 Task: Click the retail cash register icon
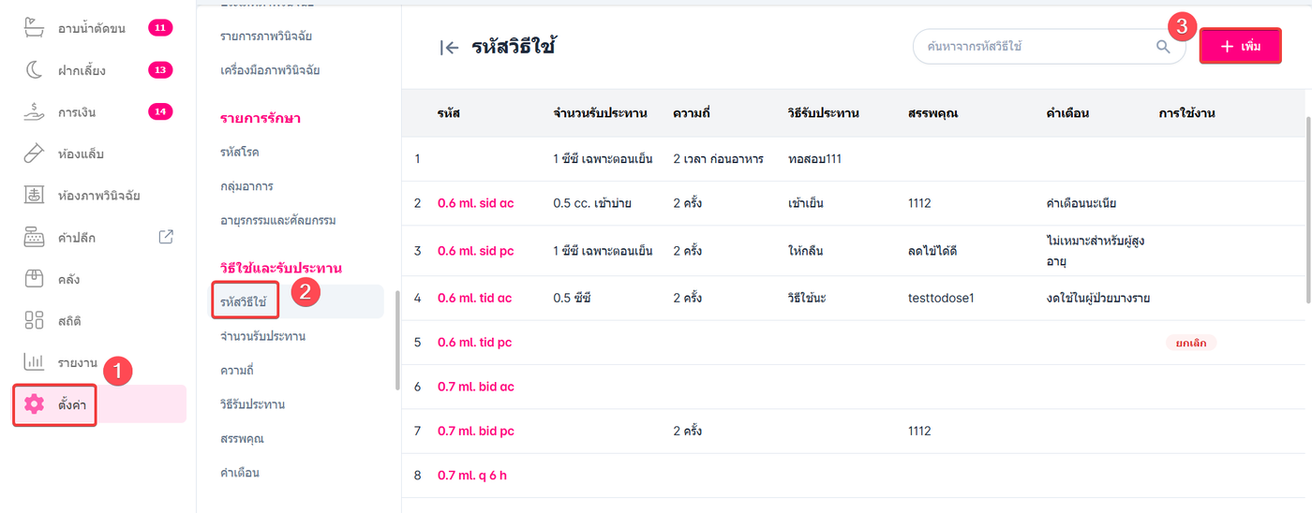tap(34, 237)
